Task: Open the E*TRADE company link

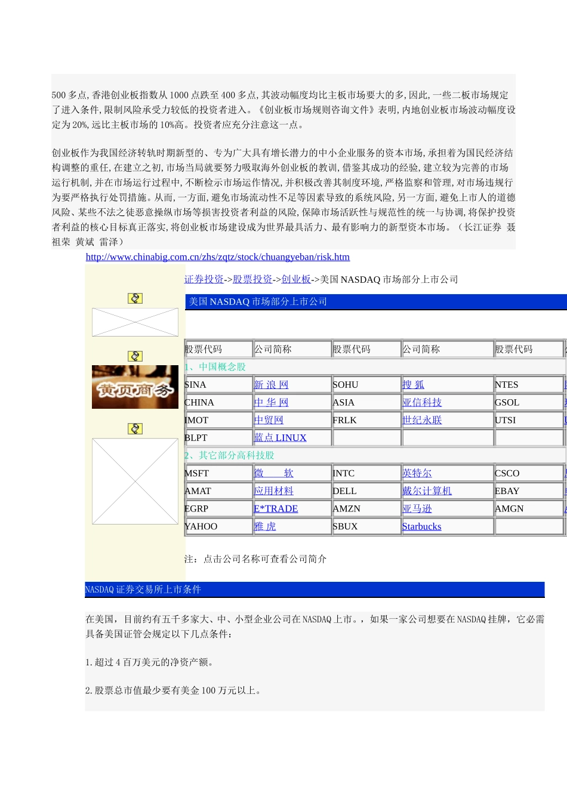Action: point(276,509)
